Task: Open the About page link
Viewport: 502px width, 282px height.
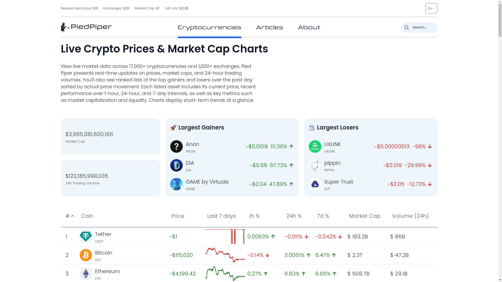Action: pos(309,27)
